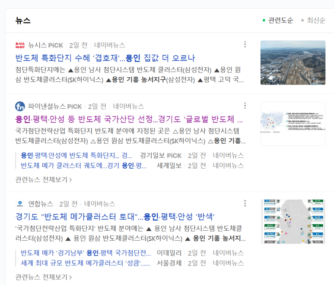Click summary text starting 국가첨단전략산업 특화단지 반도체 분야에 지정된
This screenshot has height=285, width=334.
click(130, 136)
